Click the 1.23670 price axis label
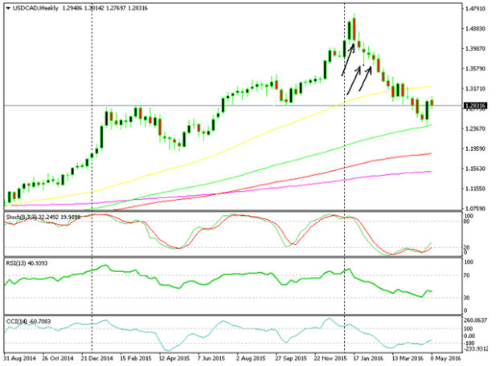 point(475,128)
